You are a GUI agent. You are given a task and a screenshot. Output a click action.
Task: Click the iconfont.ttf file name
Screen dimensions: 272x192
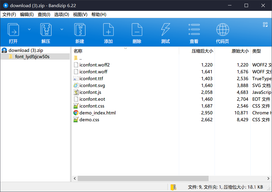click(x=91, y=79)
